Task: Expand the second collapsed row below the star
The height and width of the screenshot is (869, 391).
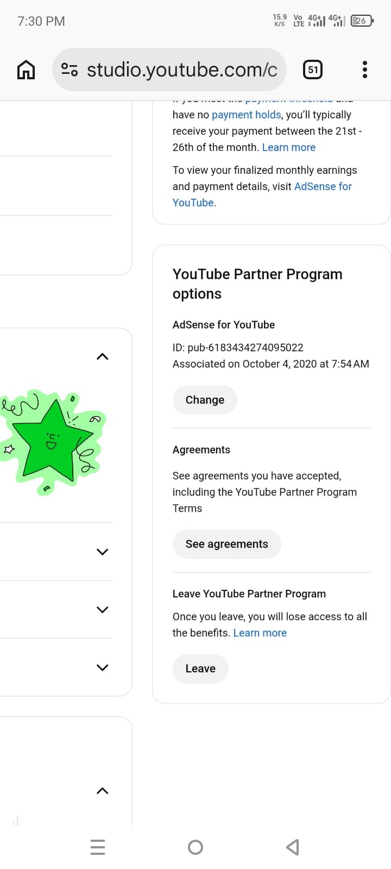Action: 102,610
